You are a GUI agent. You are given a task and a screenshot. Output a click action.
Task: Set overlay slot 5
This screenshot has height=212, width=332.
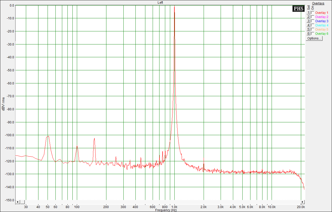click(x=308, y=29)
